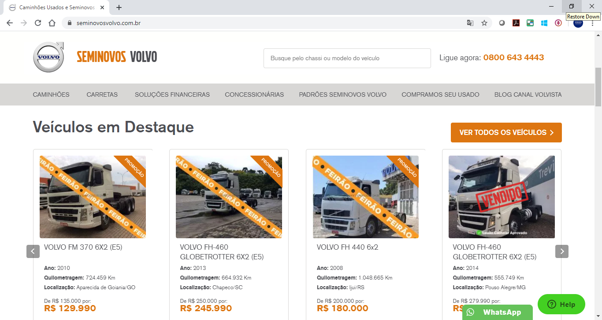
Task: Click the blue Windows logo extension
Action: click(x=544, y=23)
